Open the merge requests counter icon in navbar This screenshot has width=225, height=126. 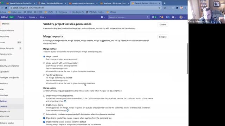coord(161,17)
